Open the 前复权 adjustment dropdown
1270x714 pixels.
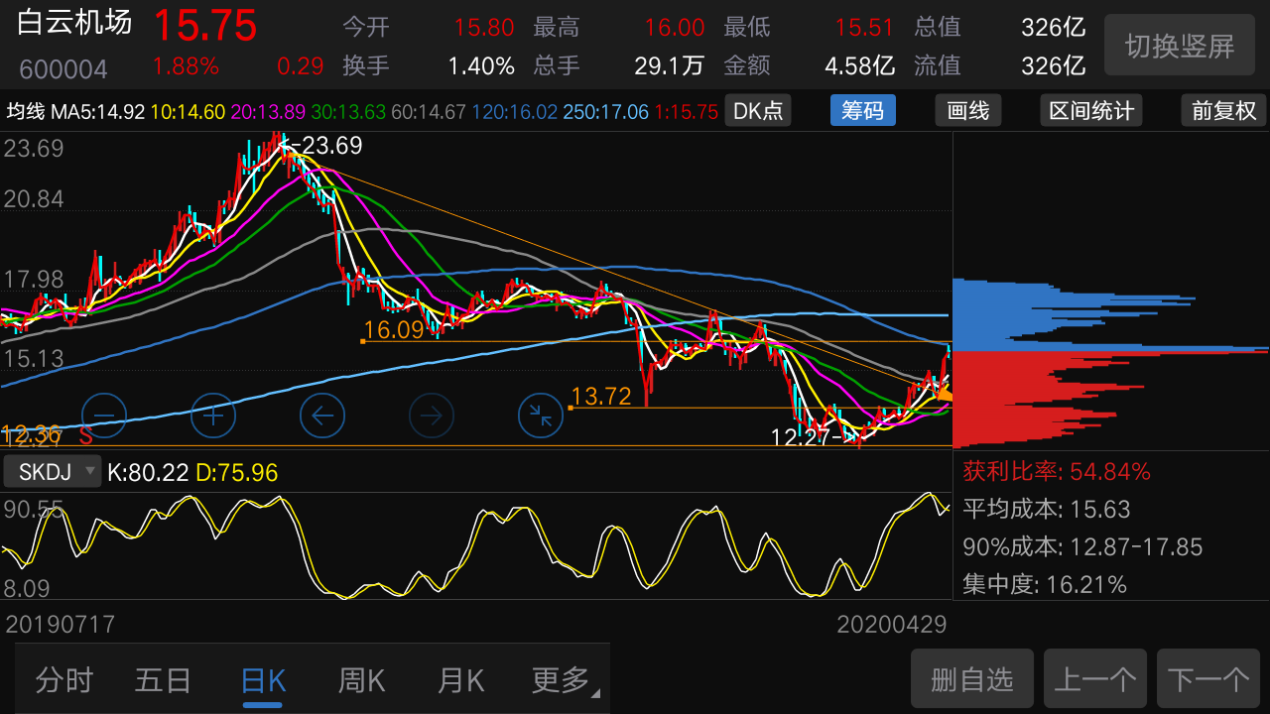pyautogui.click(x=1223, y=110)
